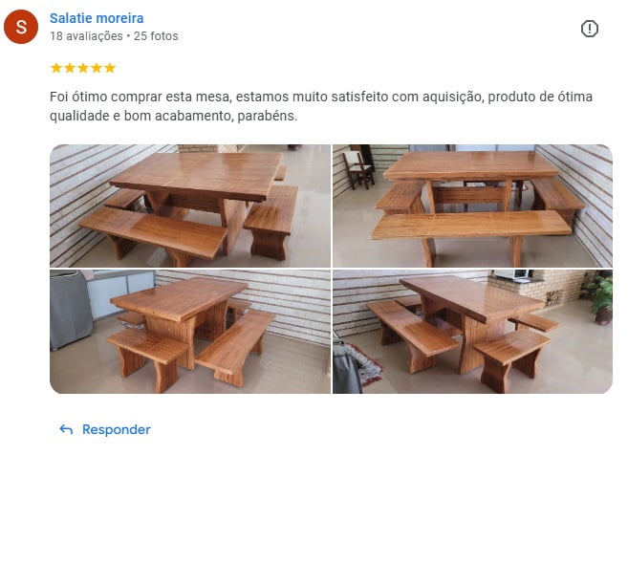Open the top-right table photo with chair

472,206
